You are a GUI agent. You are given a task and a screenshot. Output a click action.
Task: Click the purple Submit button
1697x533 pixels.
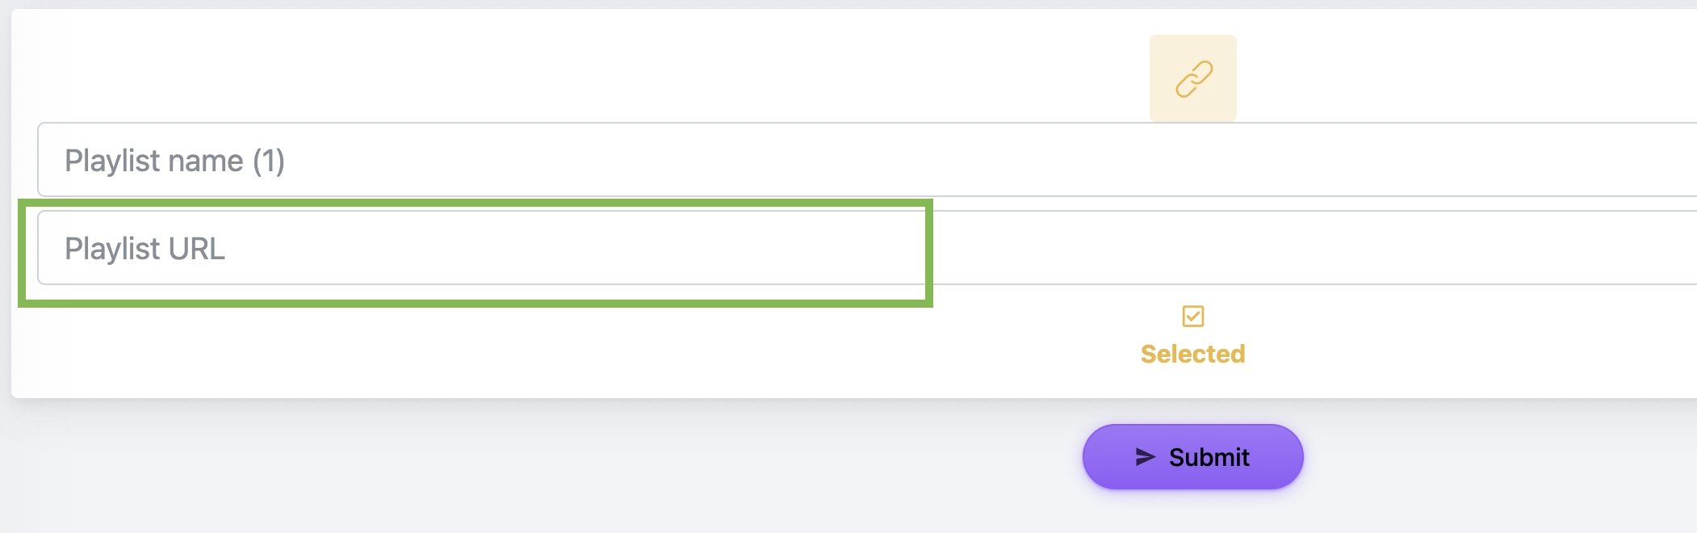point(1192,457)
